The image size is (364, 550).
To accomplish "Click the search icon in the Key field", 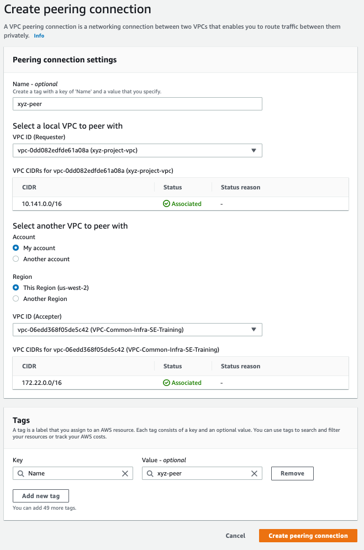I will [20, 473].
